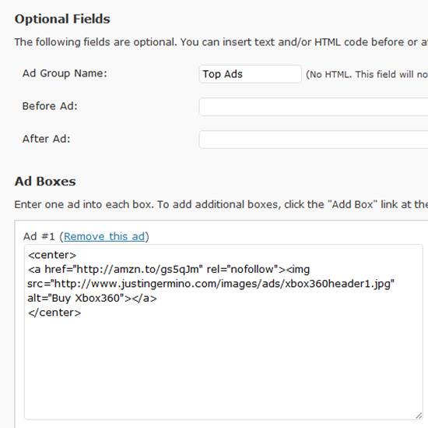Screen dimensions: 428x428
Task: Click the Ad Group Name field containing Top Ads
Action: pyautogui.click(x=250, y=74)
